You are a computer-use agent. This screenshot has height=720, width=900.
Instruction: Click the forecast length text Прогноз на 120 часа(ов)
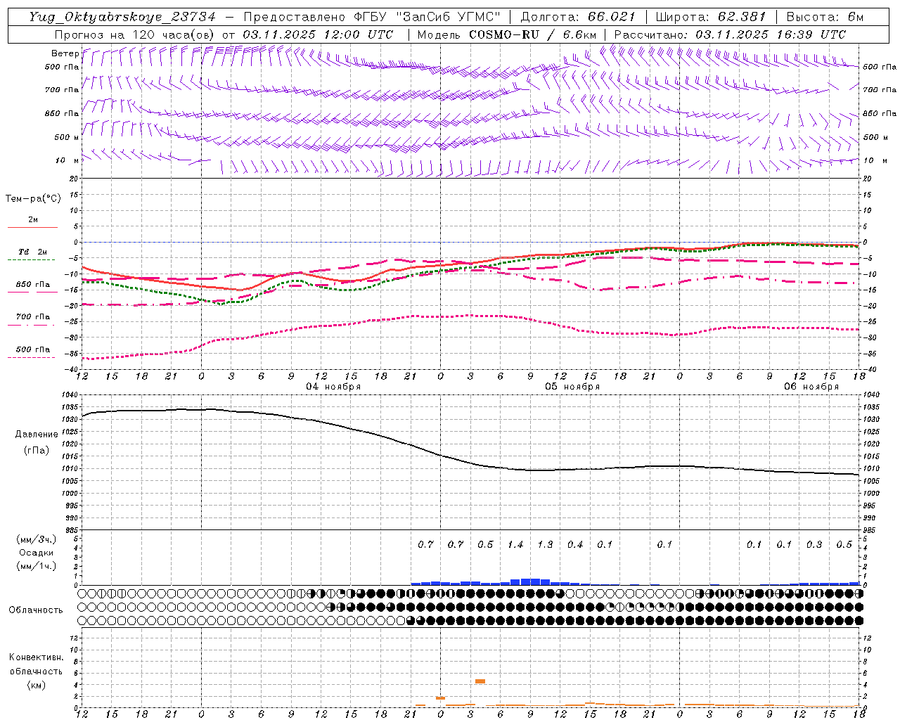[x=135, y=34]
